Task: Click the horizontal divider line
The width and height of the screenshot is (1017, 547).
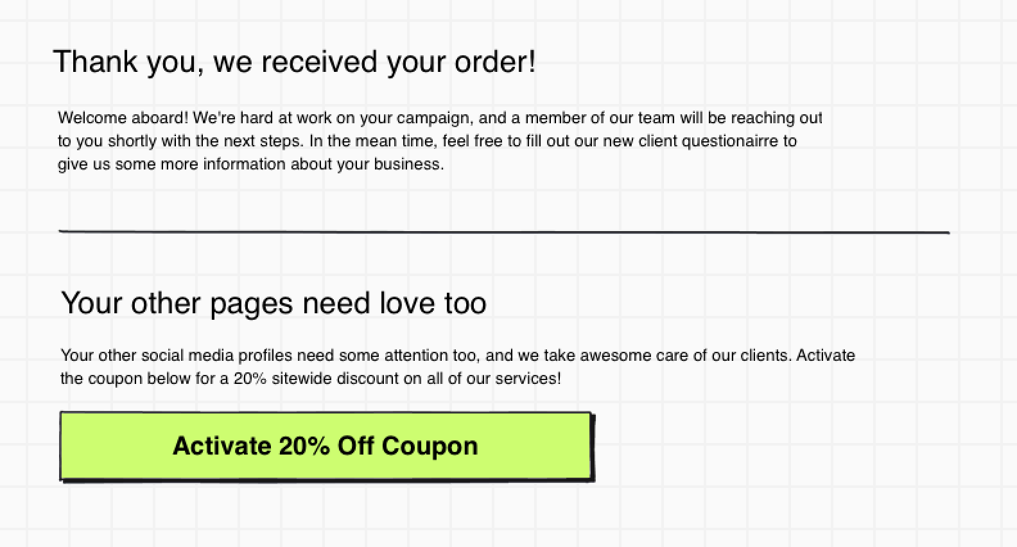Action: click(x=504, y=230)
